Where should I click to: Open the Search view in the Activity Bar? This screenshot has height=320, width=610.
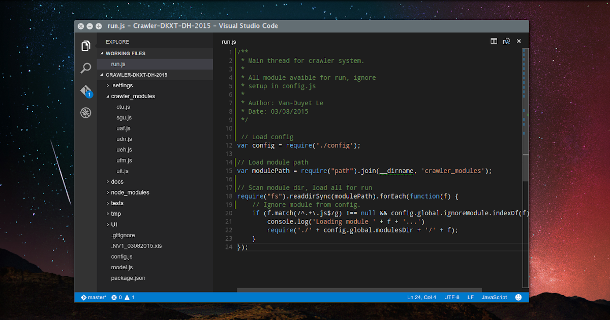click(x=86, y=68)
